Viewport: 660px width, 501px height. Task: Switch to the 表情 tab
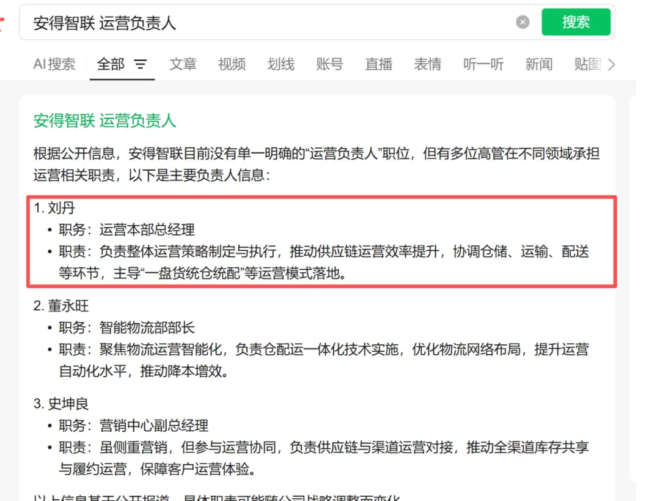tap(428, 64)
